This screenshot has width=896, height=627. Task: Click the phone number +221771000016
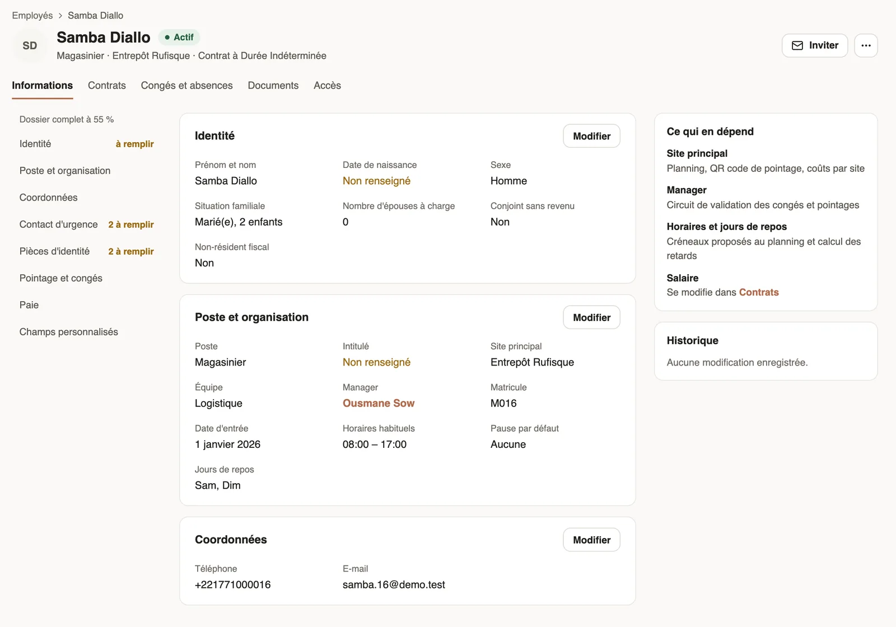233,584
